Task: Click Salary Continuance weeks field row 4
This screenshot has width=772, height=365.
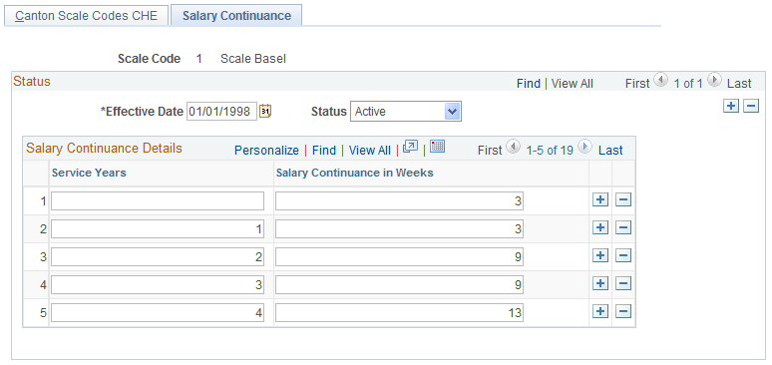Action: 399,284
